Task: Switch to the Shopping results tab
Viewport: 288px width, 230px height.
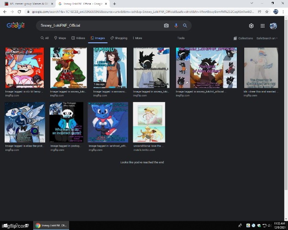Action: tap(119, 38)
